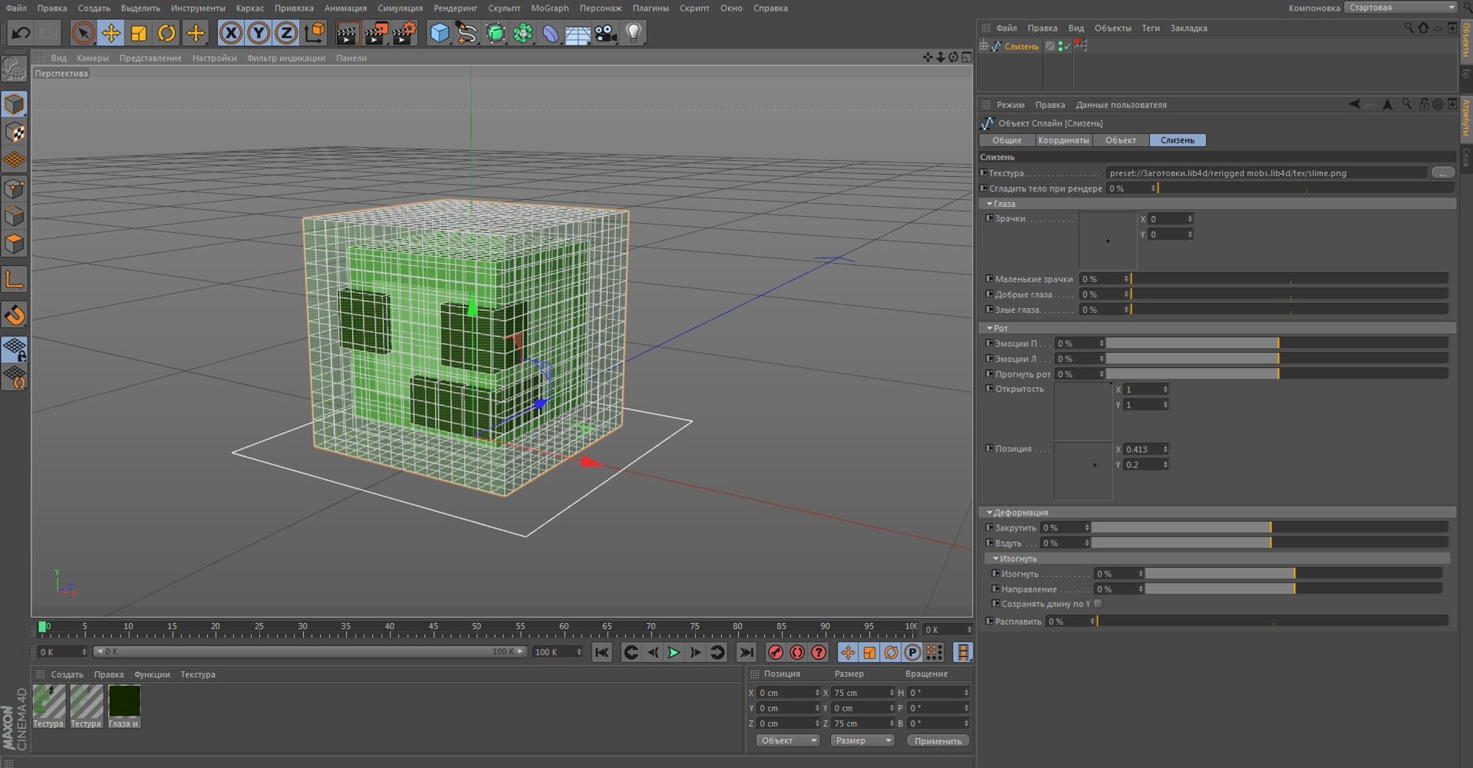The image size is (1473, 768).
Task: Open attribute manager Режим menu
Action: 1010,105
